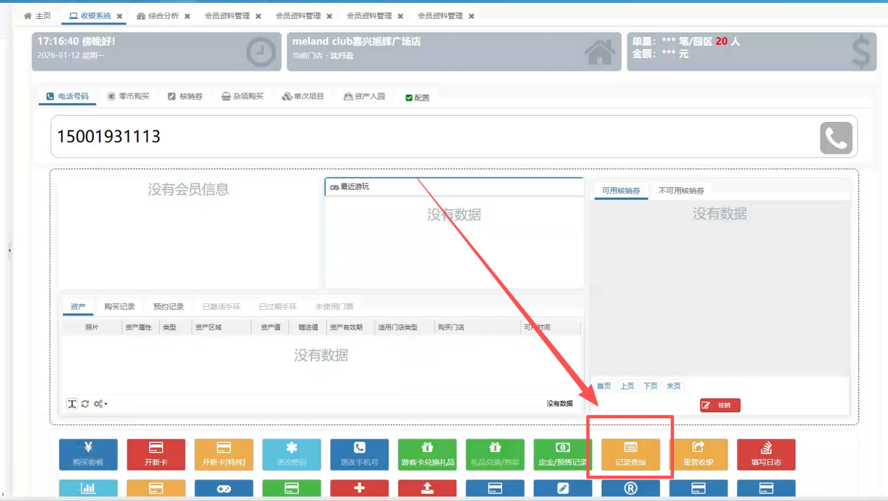Switch to the 不可用核销券 tab

pyautogui.click(x=680, y=191)
